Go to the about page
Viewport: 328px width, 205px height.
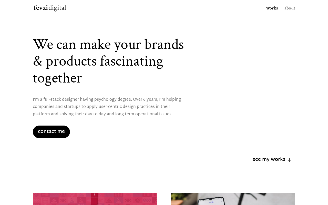point(290,8)
